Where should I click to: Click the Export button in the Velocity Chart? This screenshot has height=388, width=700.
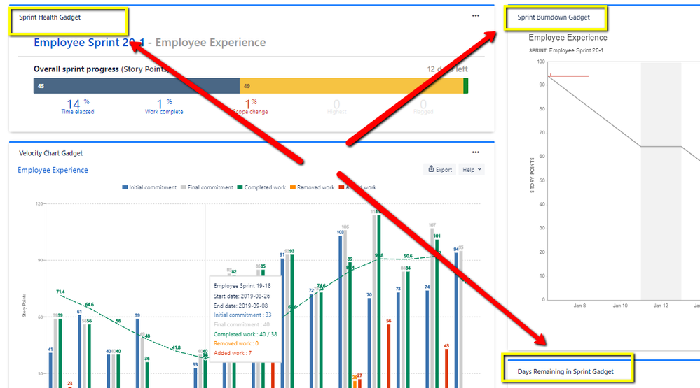pyautogui.click(x=440, y=169)
